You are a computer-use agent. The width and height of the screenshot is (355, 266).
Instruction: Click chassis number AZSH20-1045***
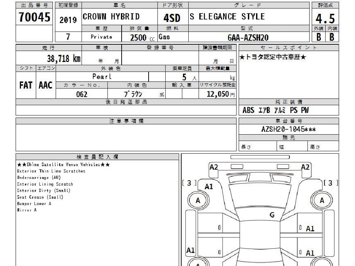coord(288,129)
